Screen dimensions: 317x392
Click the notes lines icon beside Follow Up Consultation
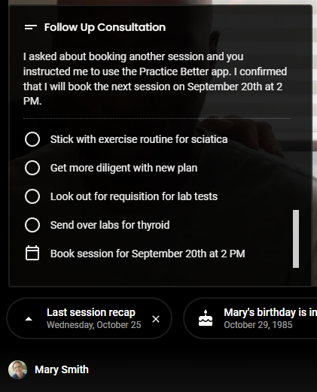(31, 27)
